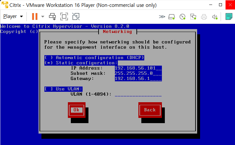Click the hard disk device icon
The image size is (235, 145).
coord(172,17)
